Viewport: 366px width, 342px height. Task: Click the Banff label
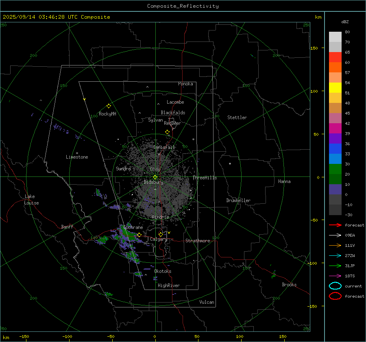(67, 227)
